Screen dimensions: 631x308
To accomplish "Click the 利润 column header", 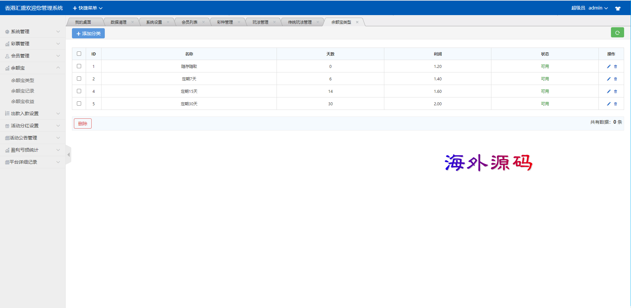I will 438,54.
